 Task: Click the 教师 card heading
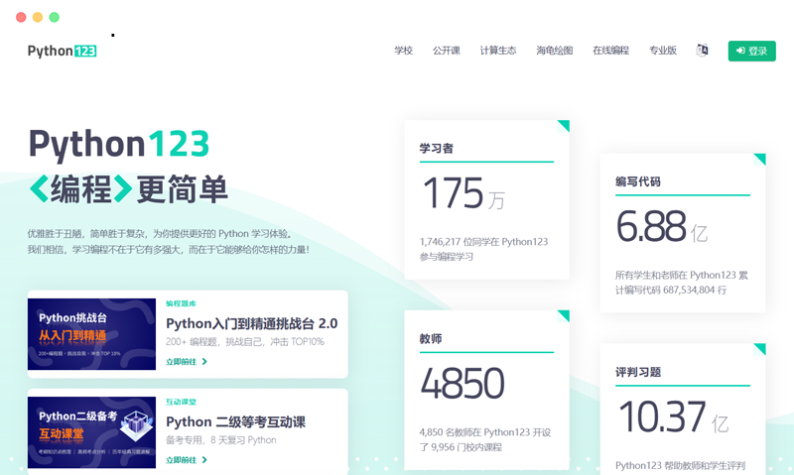[431, 338]
